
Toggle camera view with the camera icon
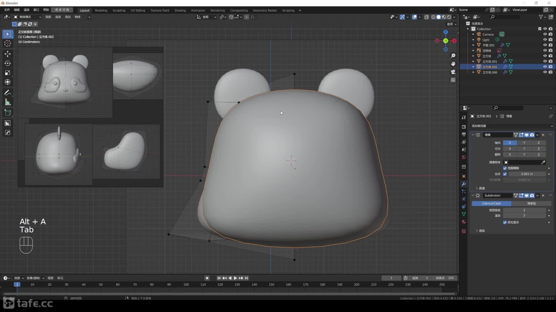tap(453, 72)
